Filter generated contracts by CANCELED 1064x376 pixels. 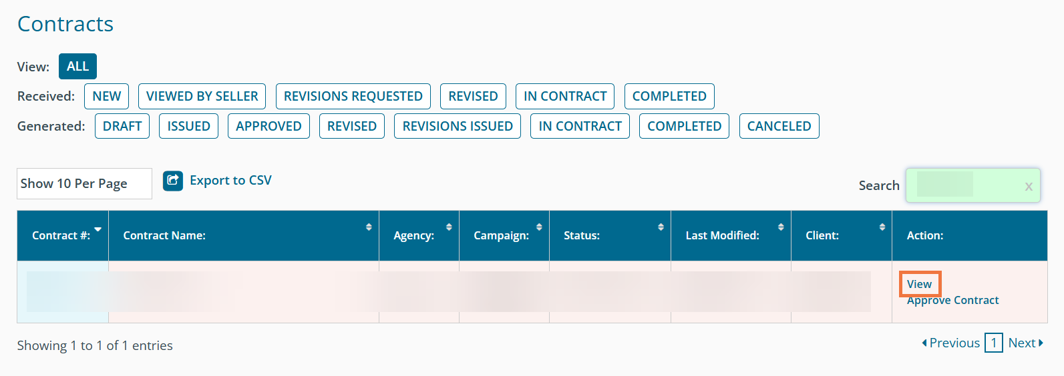[779, 126]
